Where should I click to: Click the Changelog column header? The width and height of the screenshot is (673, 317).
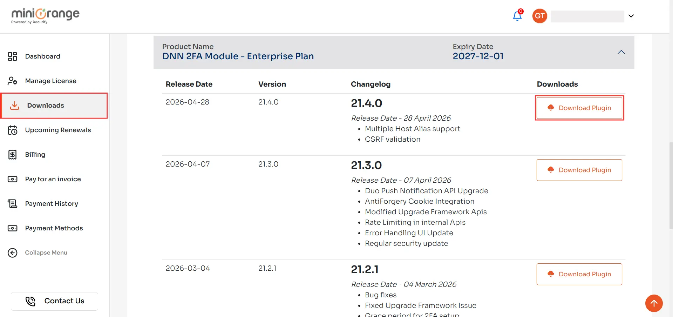371,84
